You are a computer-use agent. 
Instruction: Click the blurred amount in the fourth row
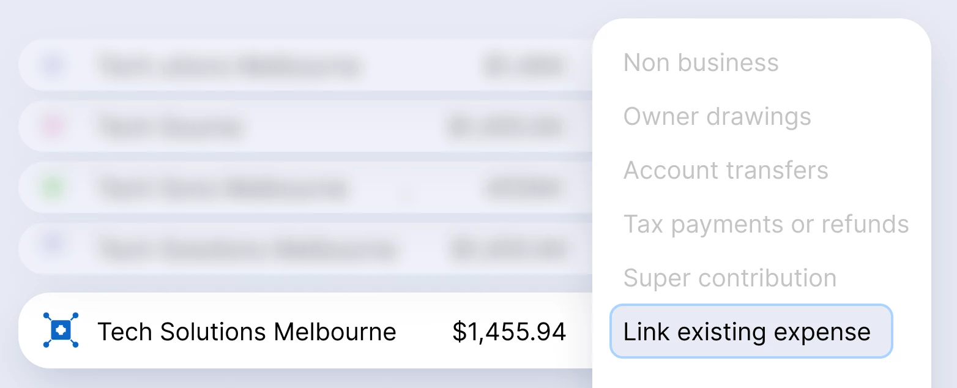[508, 248]
